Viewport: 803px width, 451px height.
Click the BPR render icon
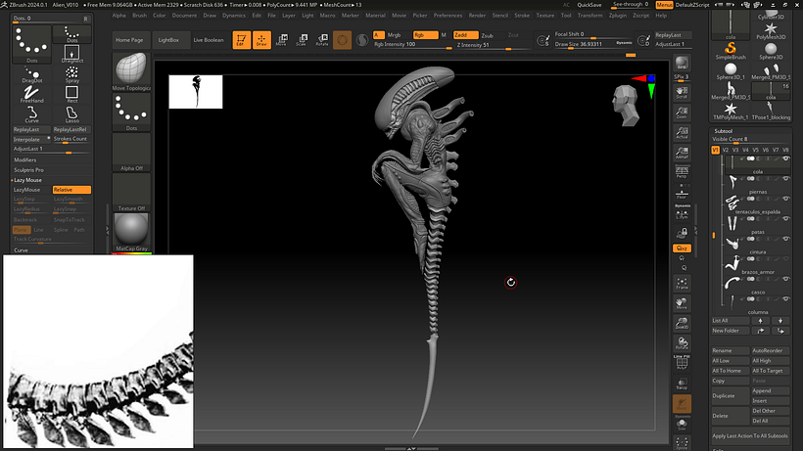click(x=682, y=63)
